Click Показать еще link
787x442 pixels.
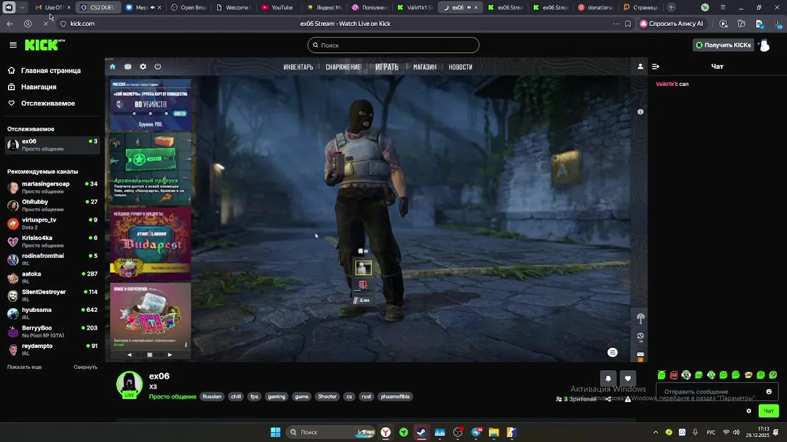pos(25,367)
